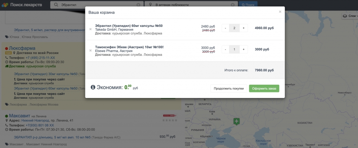Click the Поиск search button
The image size is (358, 148).
248,5
